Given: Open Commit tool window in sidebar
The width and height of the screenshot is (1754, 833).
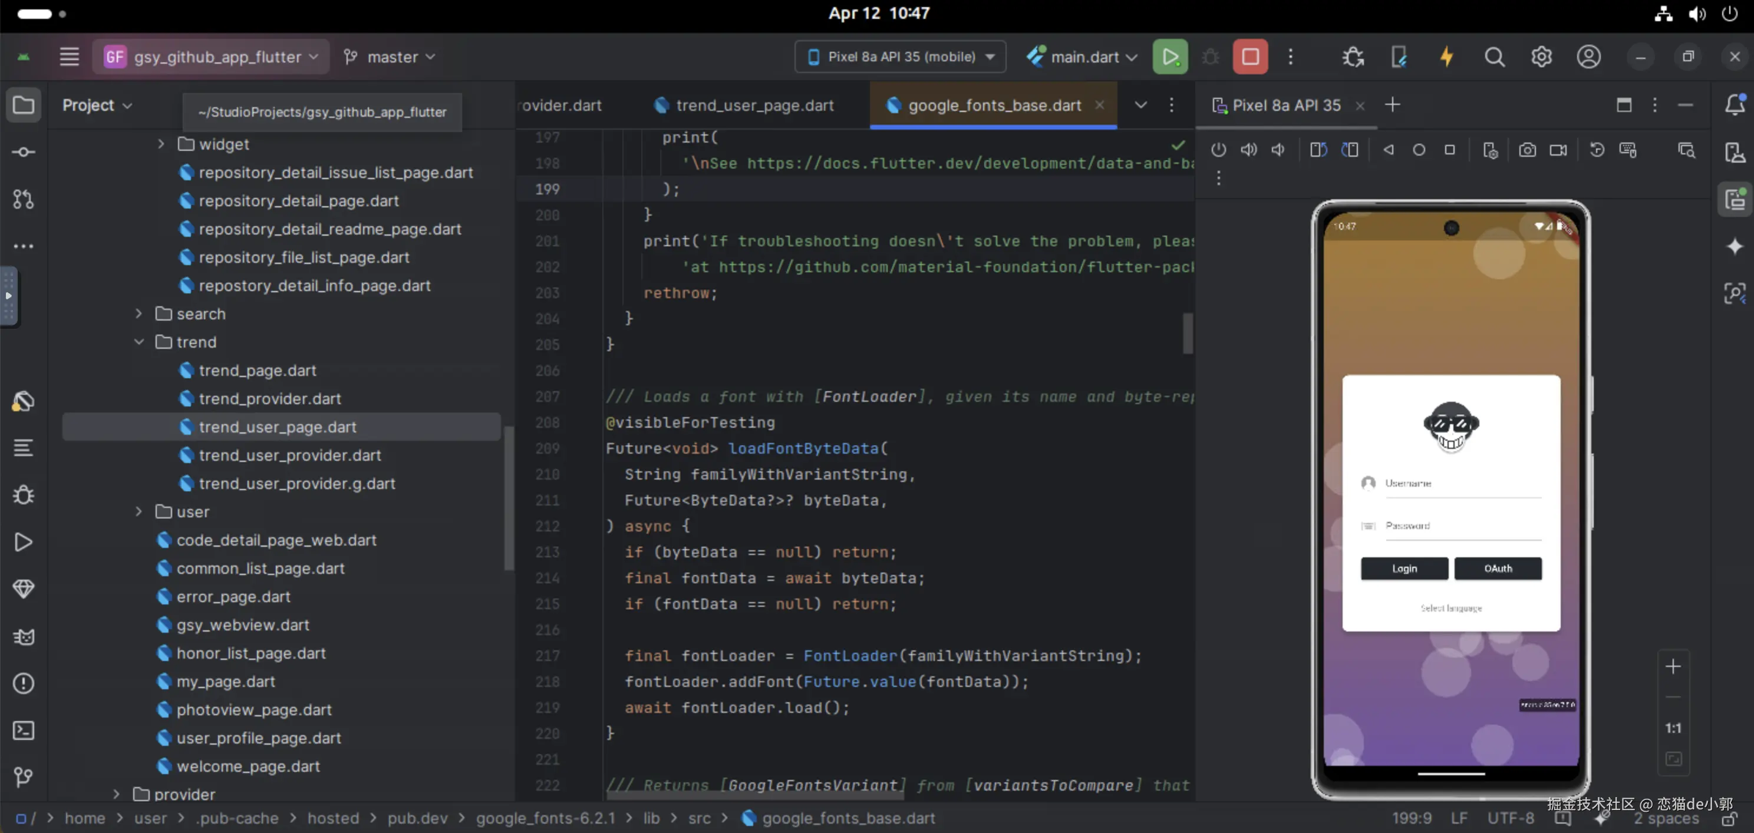Looking at the screenshot, I should click(x=23, y=152).
